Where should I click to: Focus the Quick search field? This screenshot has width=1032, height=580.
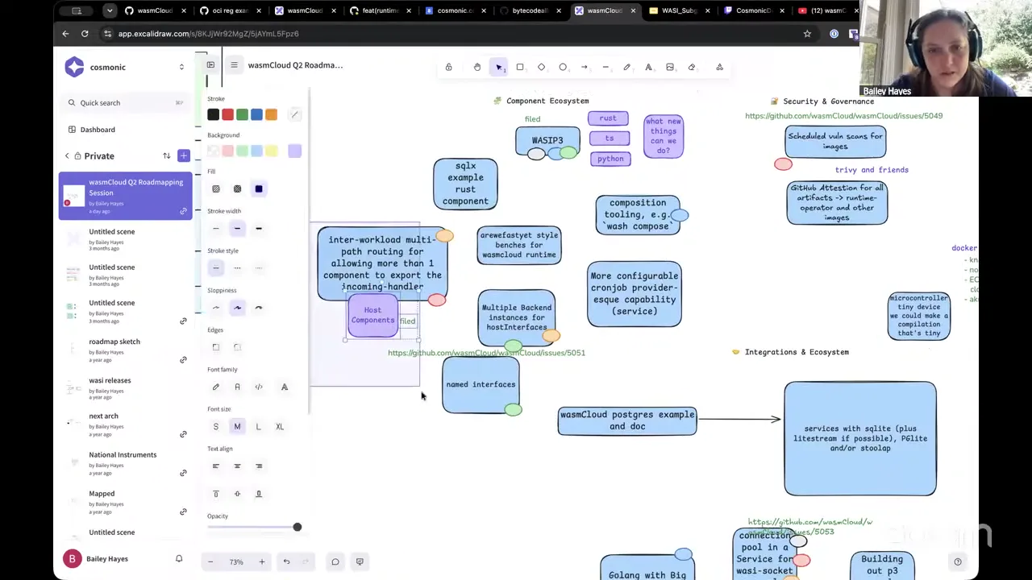(x=125, y=103)
